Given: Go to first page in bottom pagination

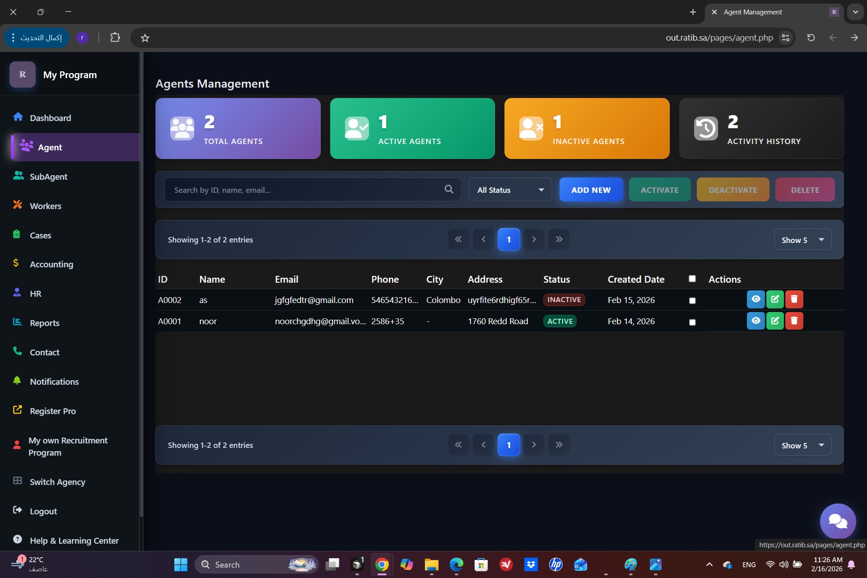Looking at the screenshot, I should click(x=458, y=445).
